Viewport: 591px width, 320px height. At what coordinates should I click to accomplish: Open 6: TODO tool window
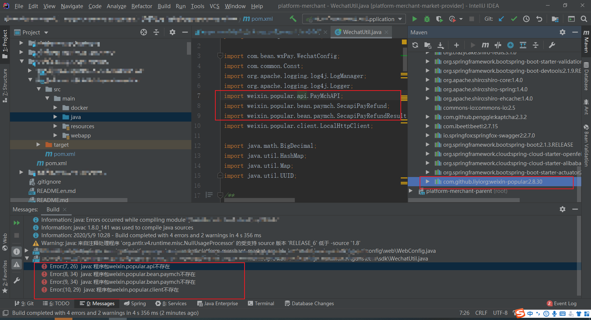[56, 303]
